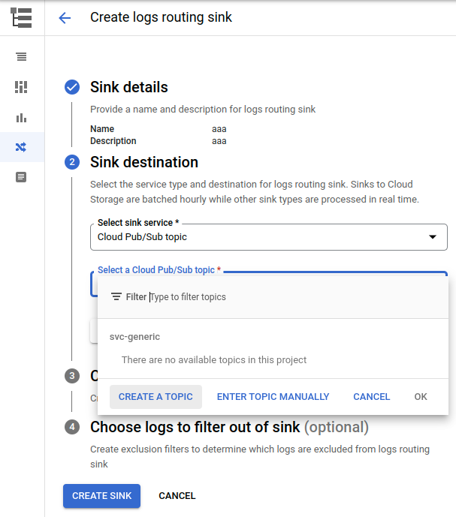The width and height of the screenshot is (456, 517).
Task: Select the Logs Router shuffle icon
Action: [x=21, y=147]
